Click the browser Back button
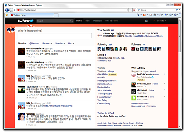Image resolution: width=186 pixels, height=133 pixels. (7, 10)
